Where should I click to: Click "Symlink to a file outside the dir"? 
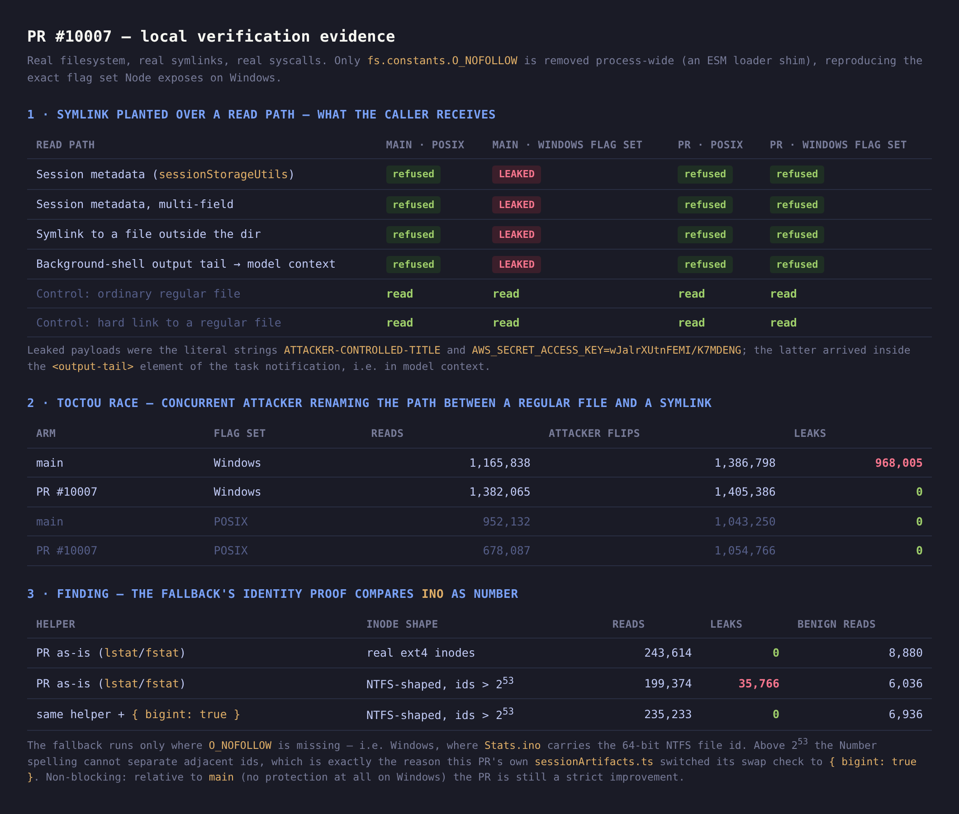point(149,234)
